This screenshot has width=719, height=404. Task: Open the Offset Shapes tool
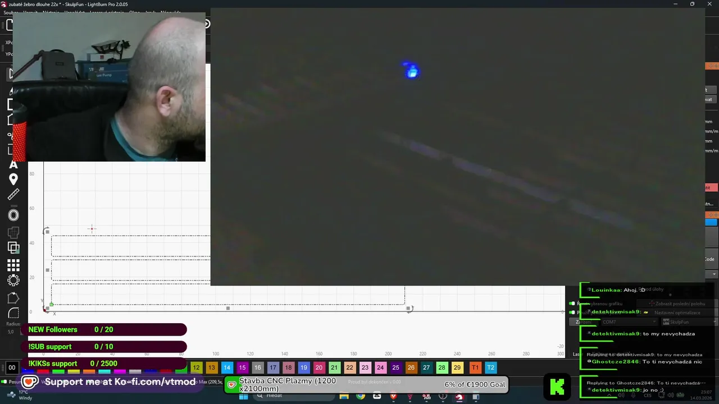(x=13, y=215)
